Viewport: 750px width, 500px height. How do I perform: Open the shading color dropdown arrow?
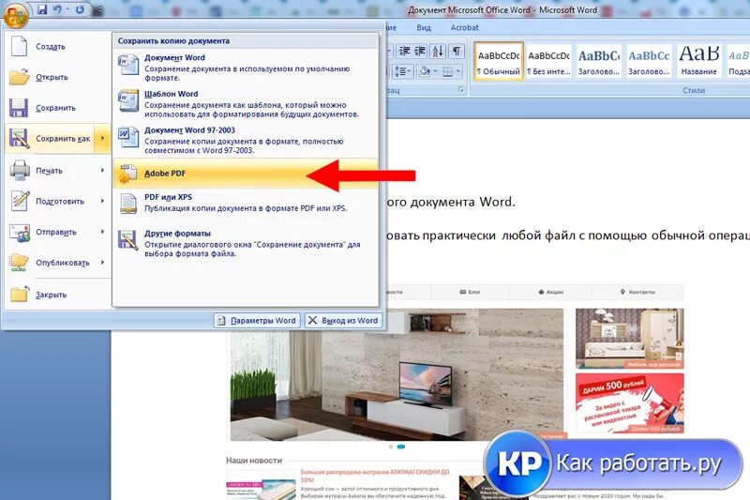tap(435, 72)
